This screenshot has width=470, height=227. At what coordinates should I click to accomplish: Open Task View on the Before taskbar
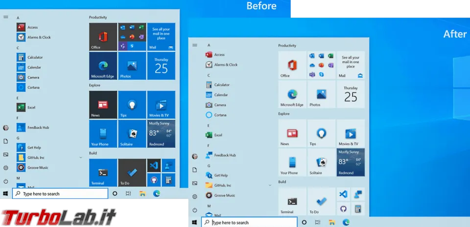[128, 193]
